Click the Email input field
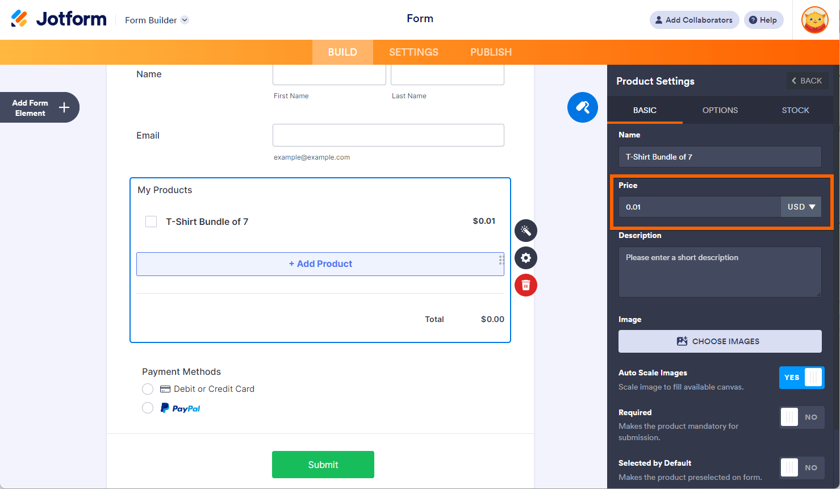This screenshot has width=840, height=489. [x=388, y=135]
